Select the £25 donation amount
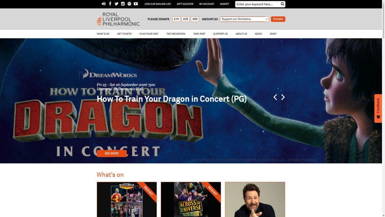 coord(185,19)
